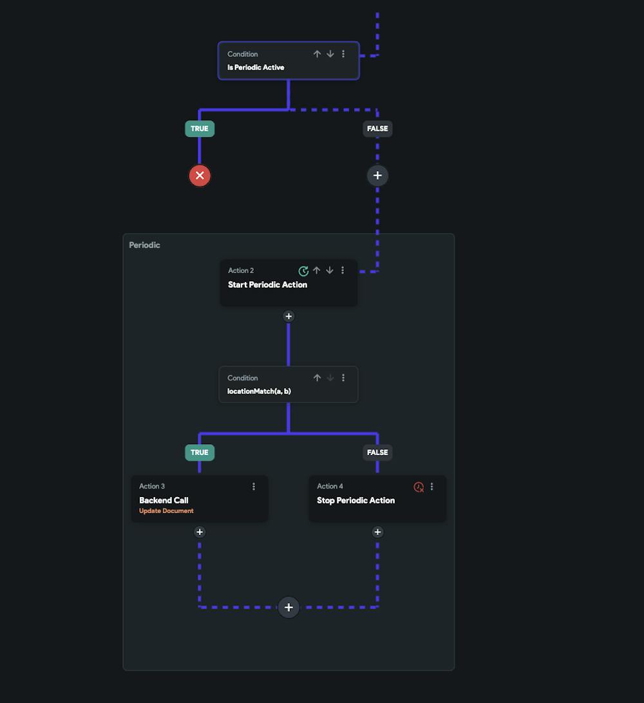This screenshot has width=644, height=703.
Task: Click the red stop-timer clock icon on Action 4
Action: (x=419, y=487)
